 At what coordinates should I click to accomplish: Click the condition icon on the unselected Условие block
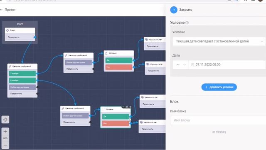[x=106, y=53]
